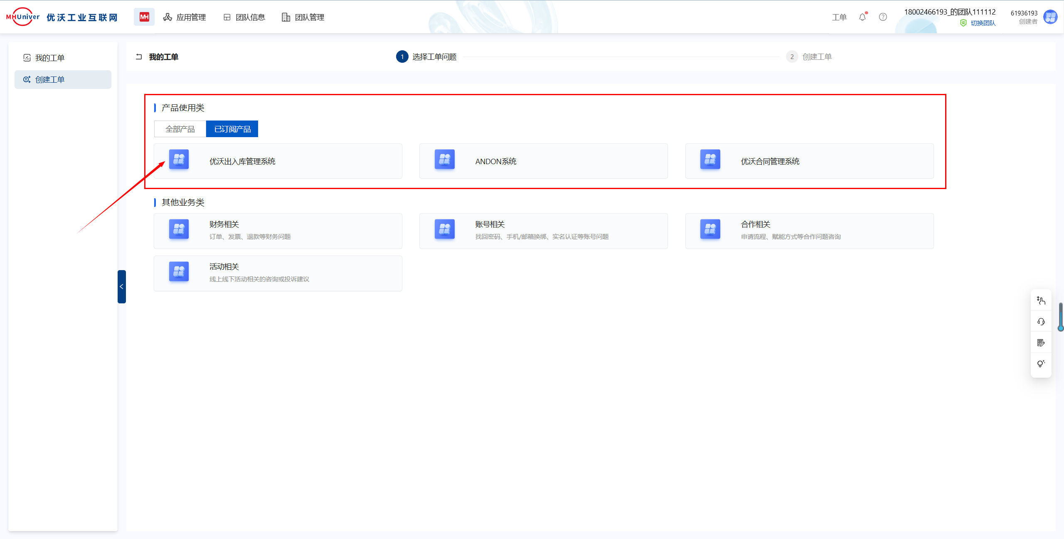Select the 财务相关 category card
The width and height of the screenshot is (1064, 539).
pyautogui.click(x=278, y=231)
